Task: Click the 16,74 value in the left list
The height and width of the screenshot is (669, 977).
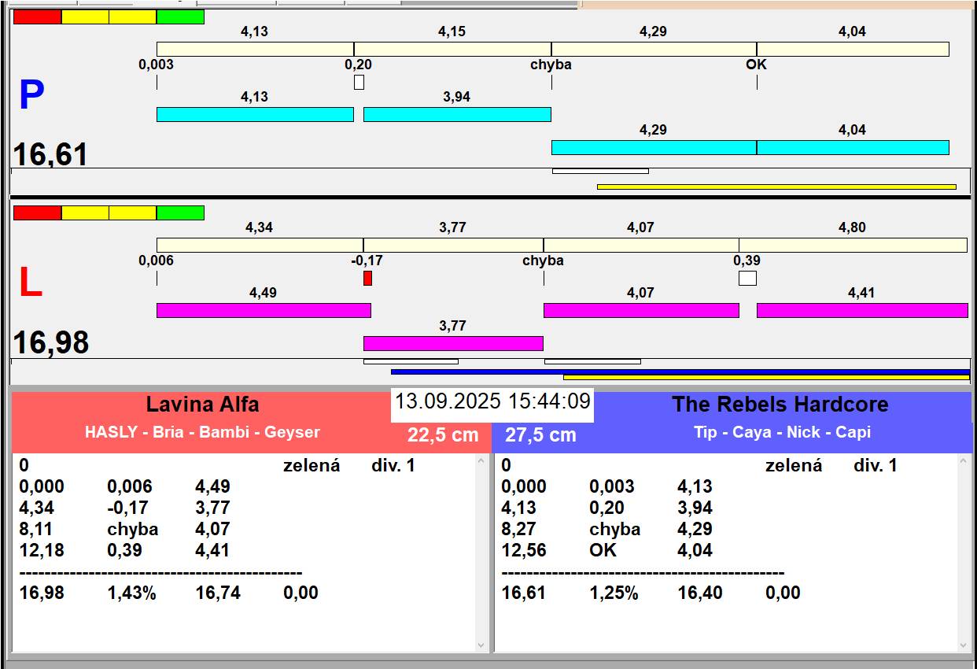Action: (x=218, y=593)
